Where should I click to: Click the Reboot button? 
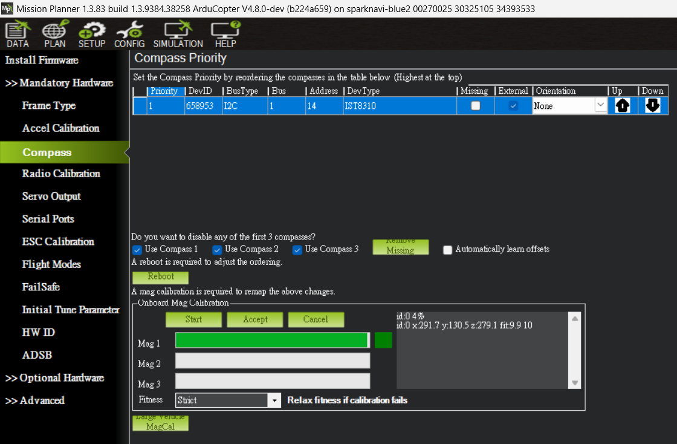coord(161,277)
